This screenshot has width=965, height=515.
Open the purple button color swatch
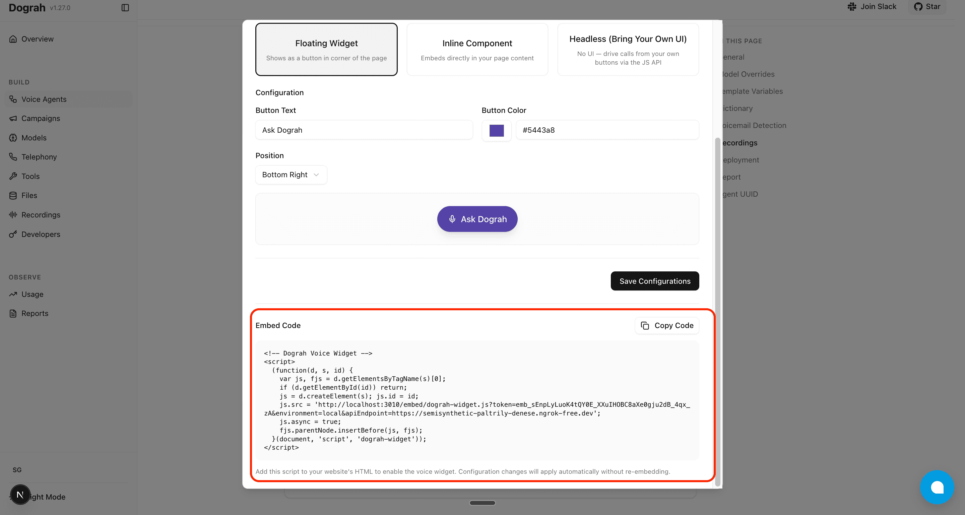coord(496,130)
